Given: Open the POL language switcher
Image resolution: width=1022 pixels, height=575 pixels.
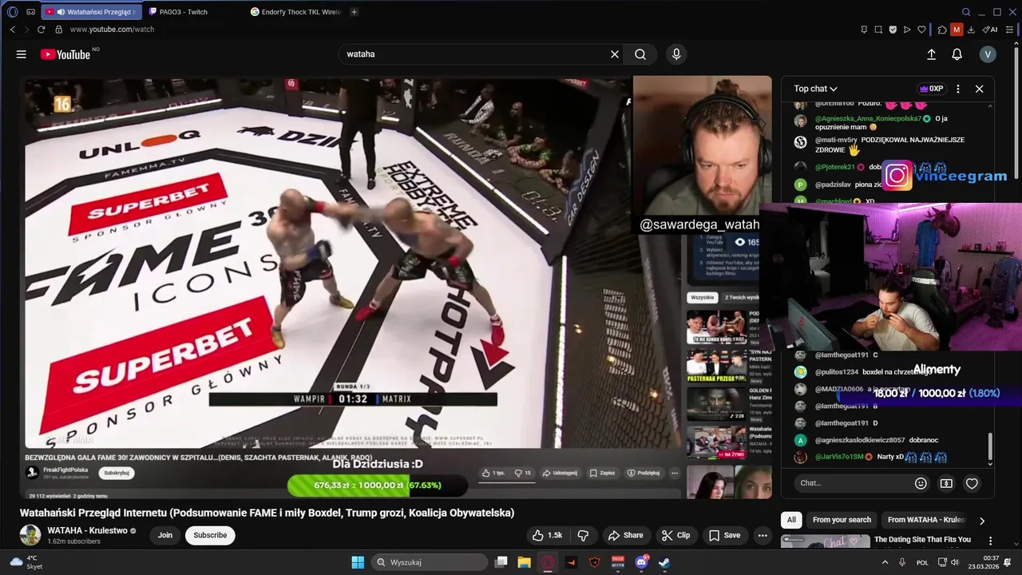Looking at the screenshot, I should (922, 562).
